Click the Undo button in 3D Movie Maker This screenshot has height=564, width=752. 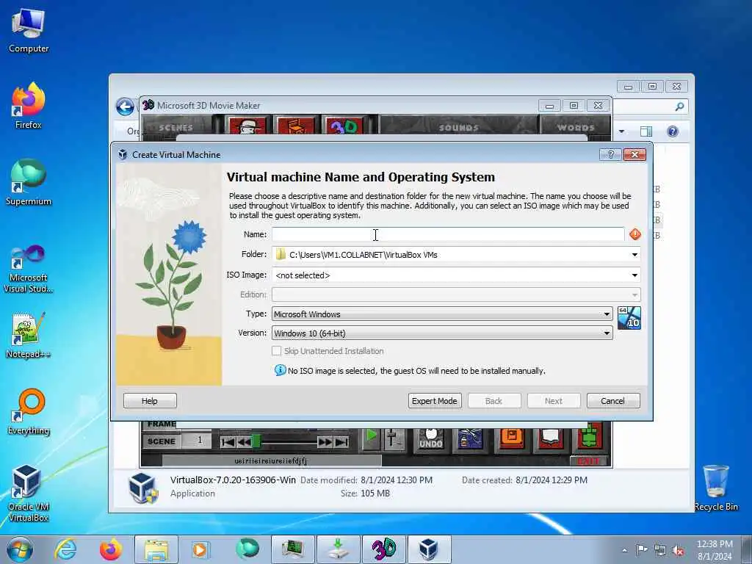430,438
